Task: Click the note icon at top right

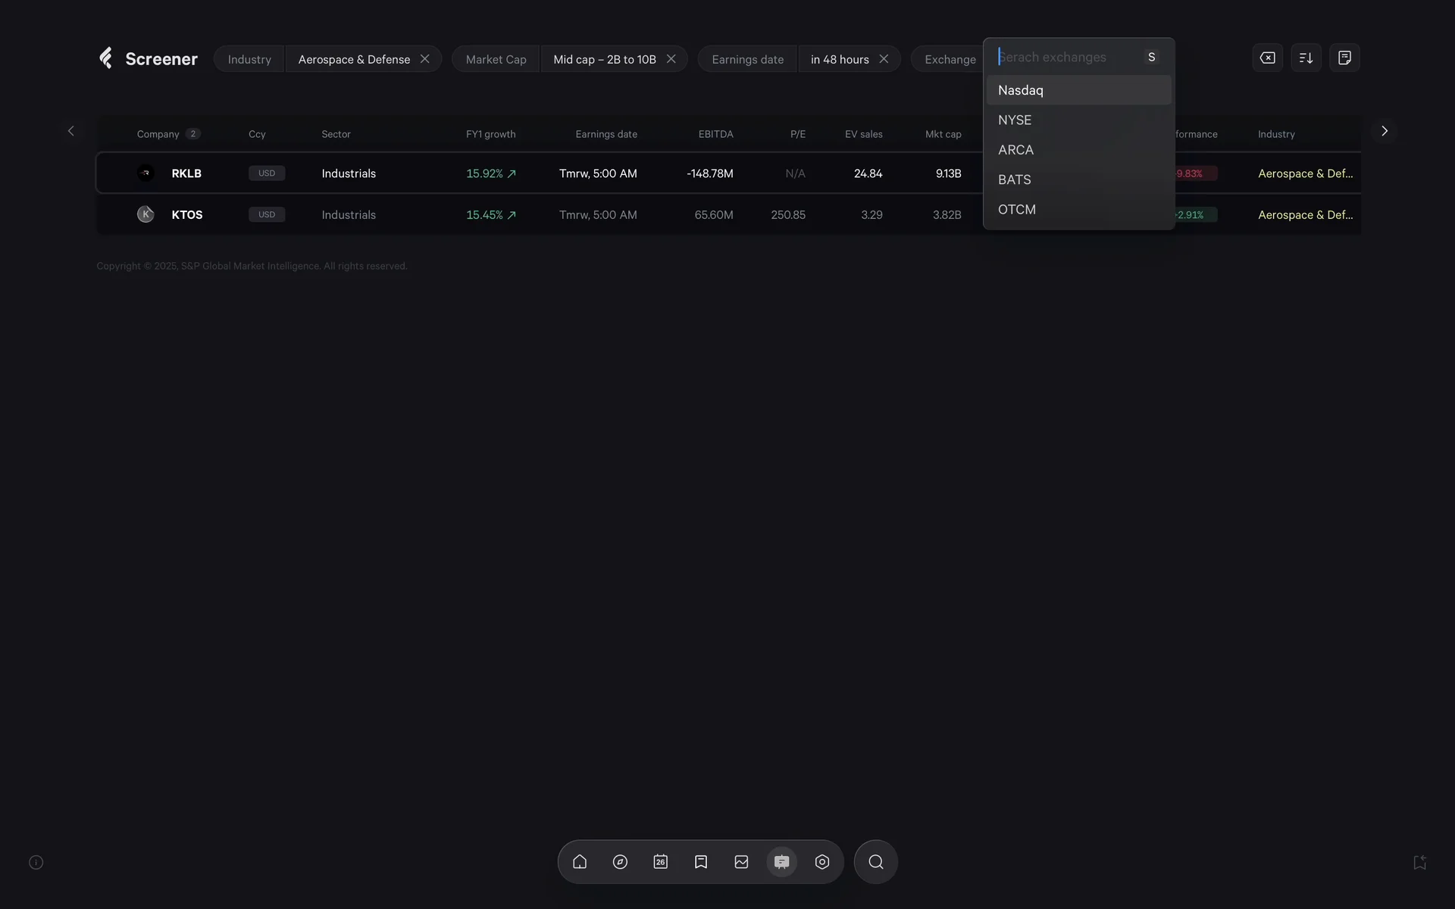Action: pos(1344,58)
